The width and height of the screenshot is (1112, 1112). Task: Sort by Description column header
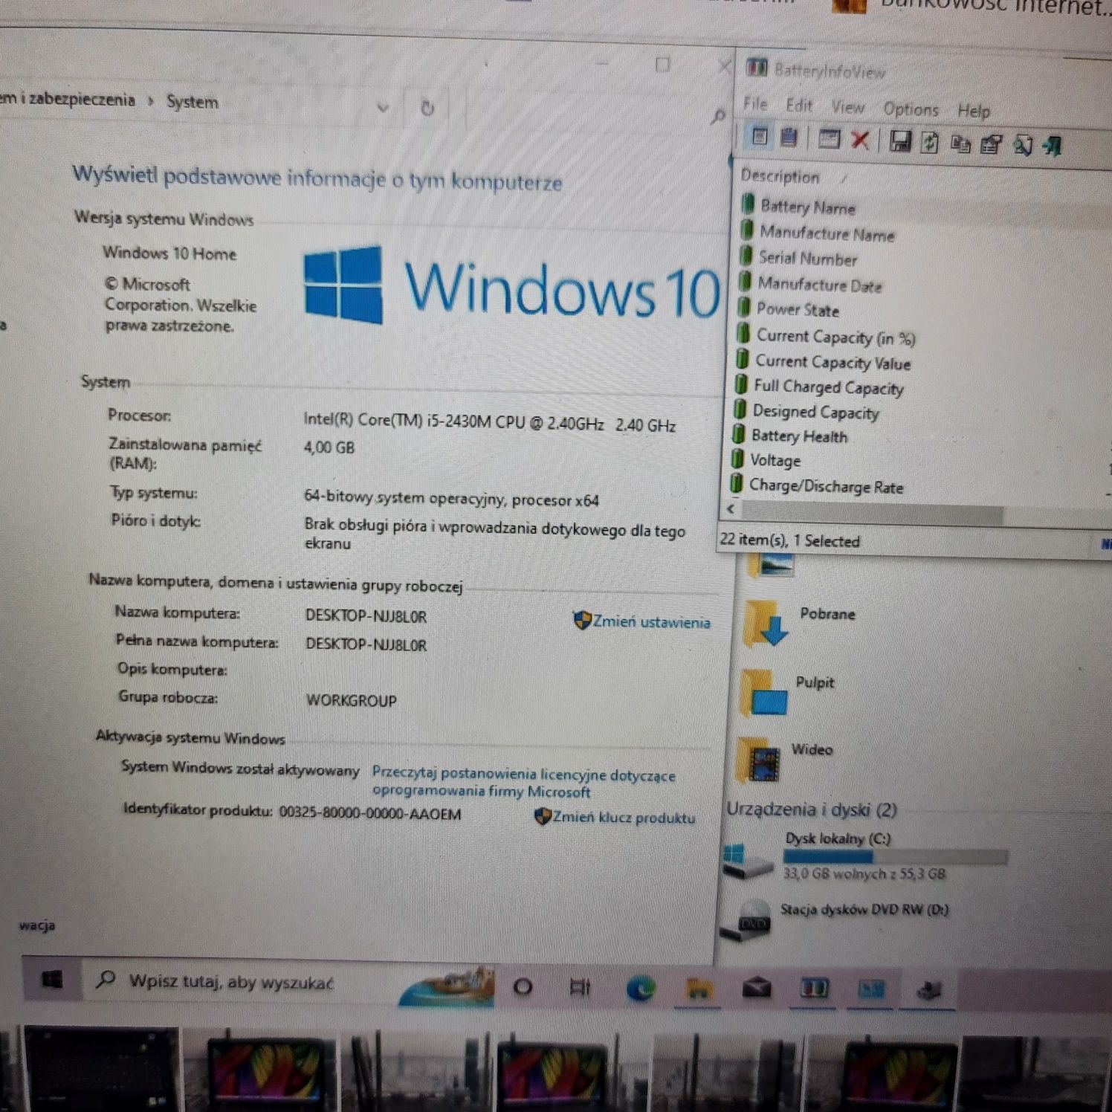pyautogui.click(x=780, y=177)
